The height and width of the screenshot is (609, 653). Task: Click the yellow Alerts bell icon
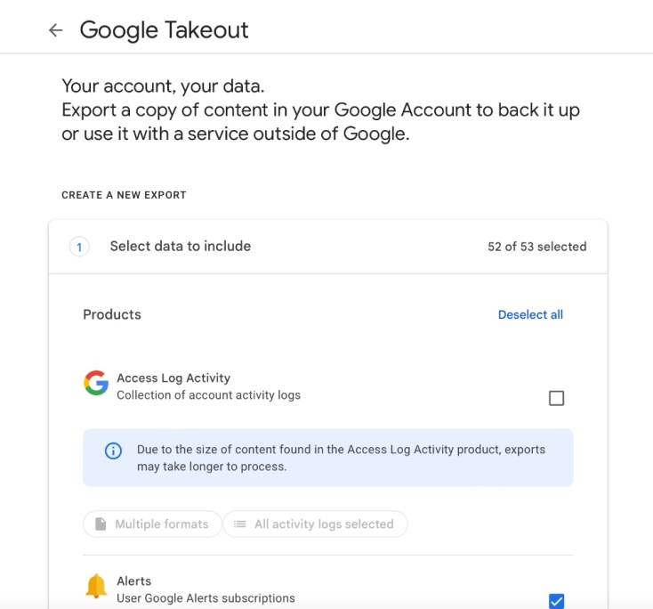pyautogui.click(x=96, y=586)
